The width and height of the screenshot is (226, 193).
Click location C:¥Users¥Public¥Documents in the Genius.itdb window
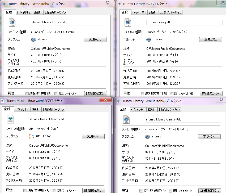coord(164,146)
